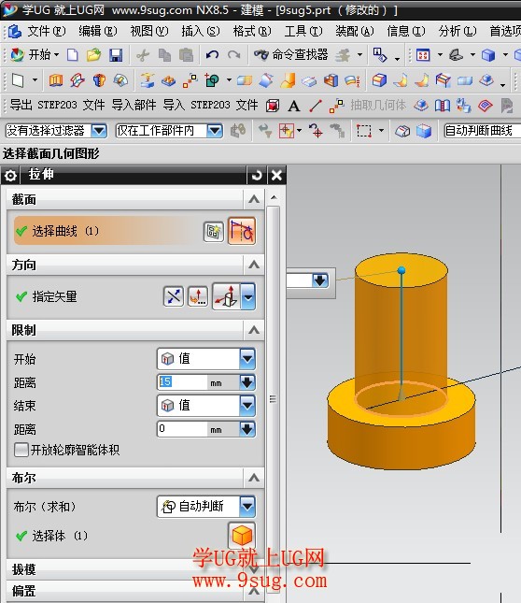Click the rectangle selection icon
The width and height of the screenshot is (521, 603).
pos(363,131)
